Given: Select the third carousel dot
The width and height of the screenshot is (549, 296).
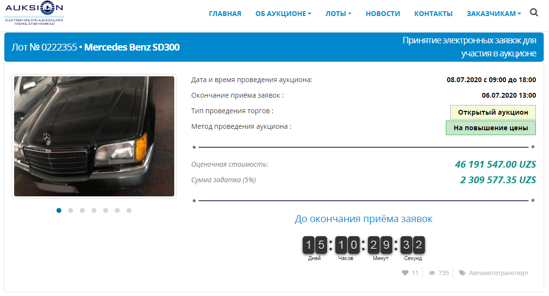Looking at the screenshot, I should coord(82,210).
